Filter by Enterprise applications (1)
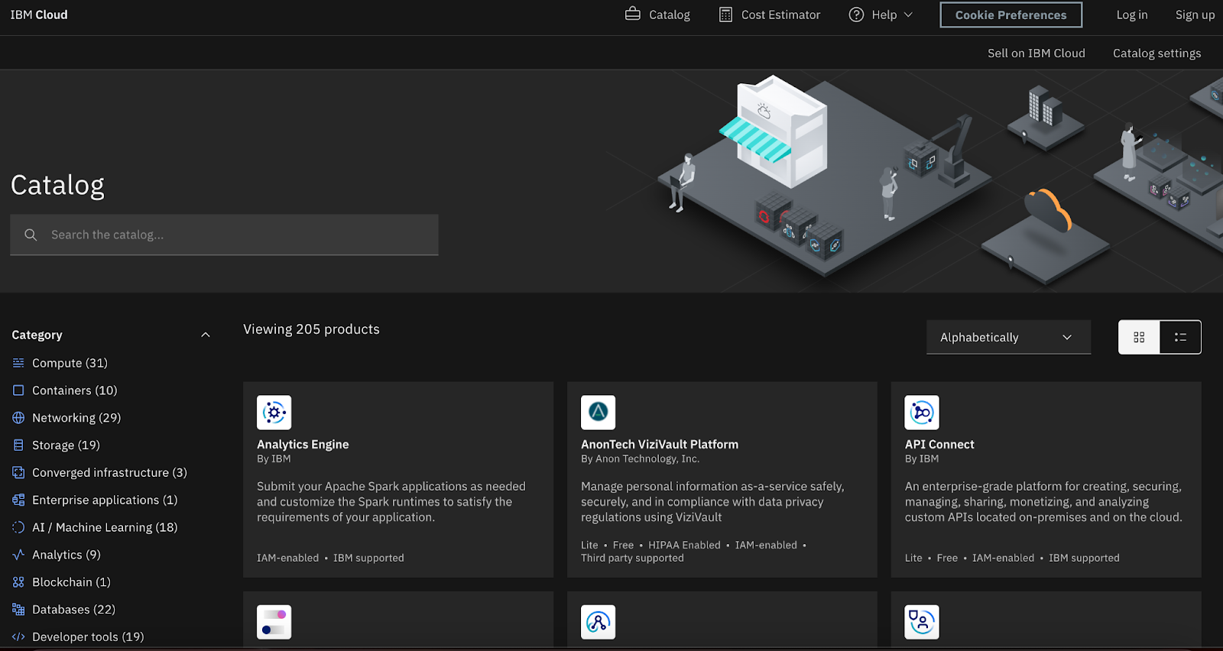The image size is (1223, 651). click(x=105, y=500)
